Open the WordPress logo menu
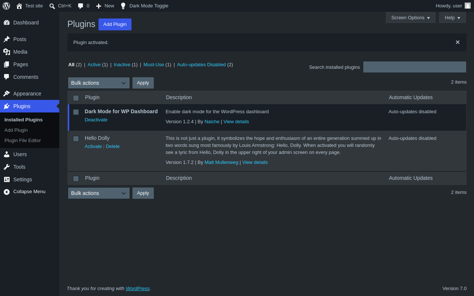The width and height of the screenshot is (474, 296). pyautogui.click(x=6, y=6)
